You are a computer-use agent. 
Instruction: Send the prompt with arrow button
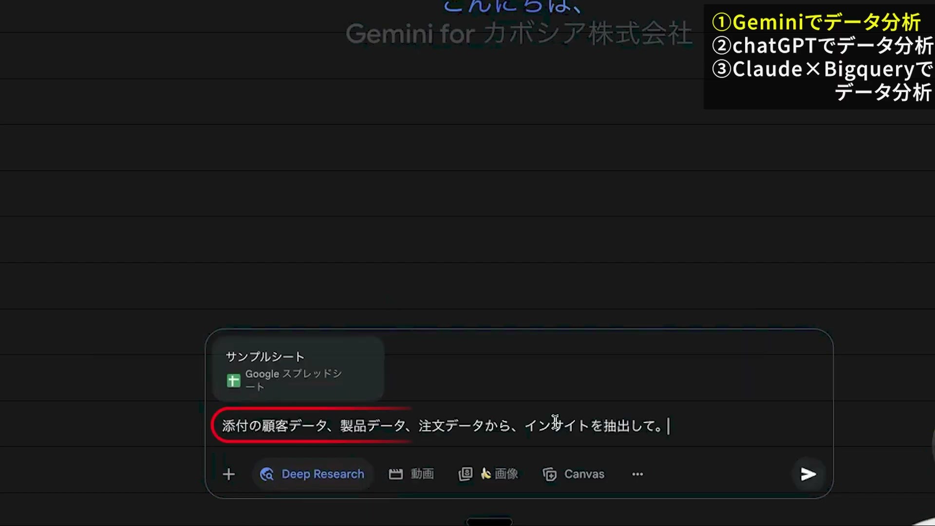click(808, 474)
